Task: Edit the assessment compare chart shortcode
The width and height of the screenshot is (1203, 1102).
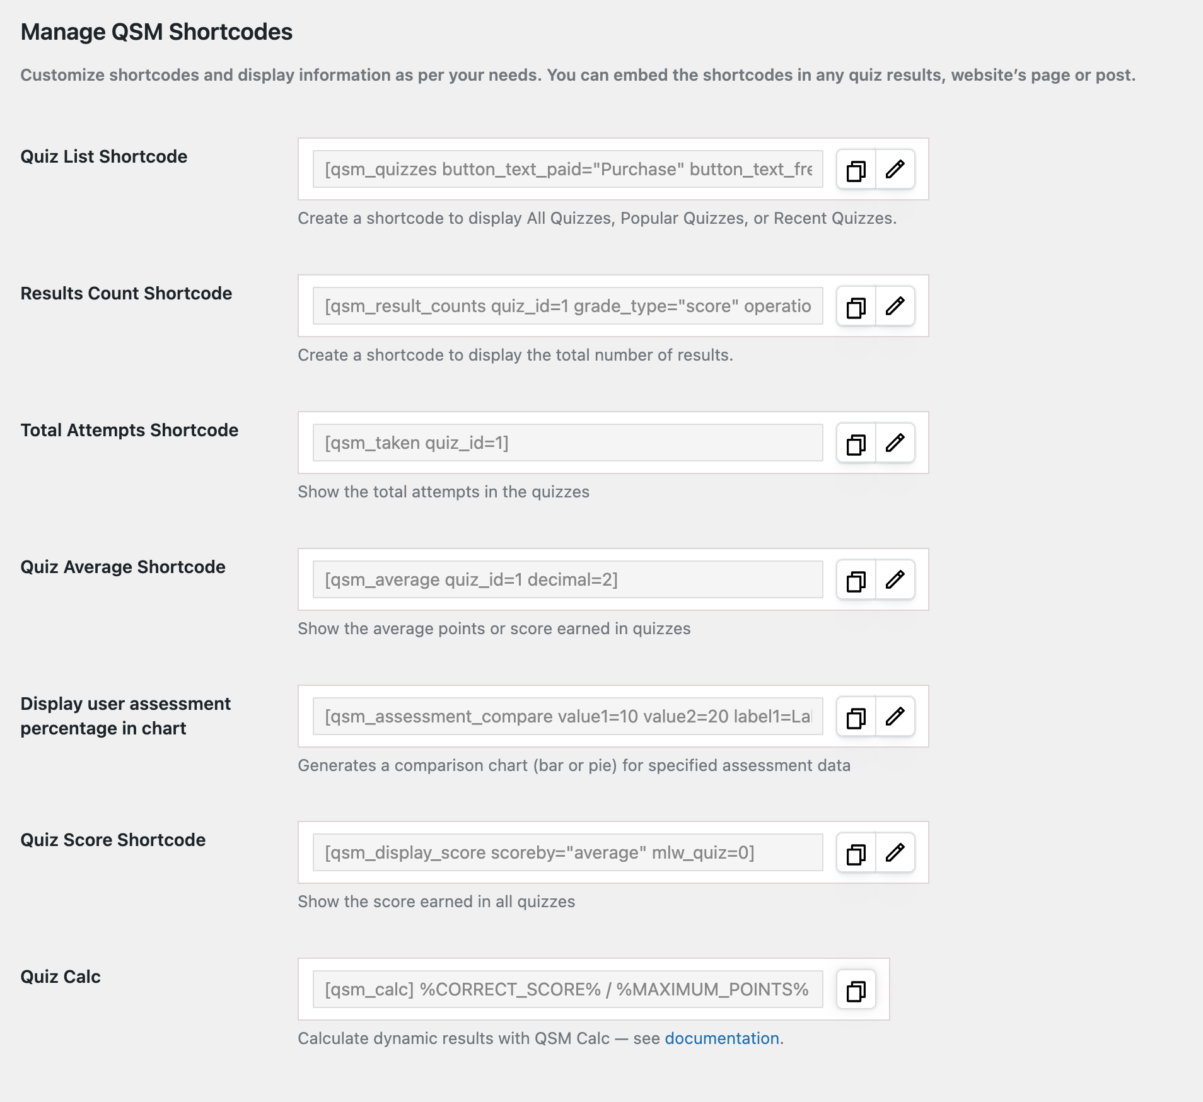Action: [895, 717]
